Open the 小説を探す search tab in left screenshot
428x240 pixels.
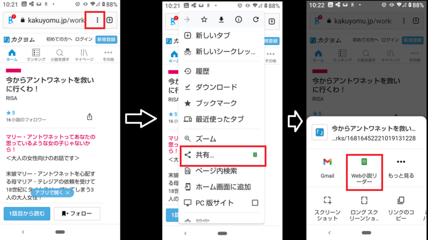coord(60,55)
